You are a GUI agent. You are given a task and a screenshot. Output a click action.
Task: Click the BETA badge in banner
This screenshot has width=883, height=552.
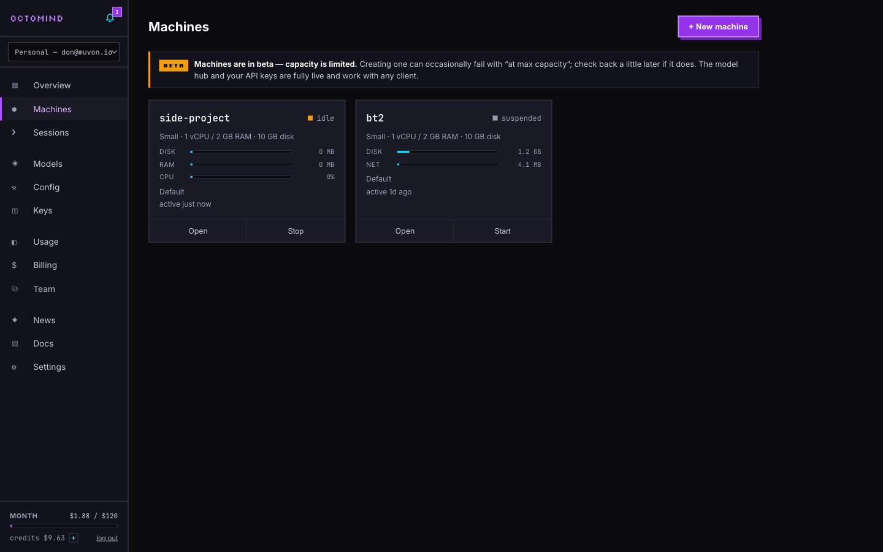point(174,66)
